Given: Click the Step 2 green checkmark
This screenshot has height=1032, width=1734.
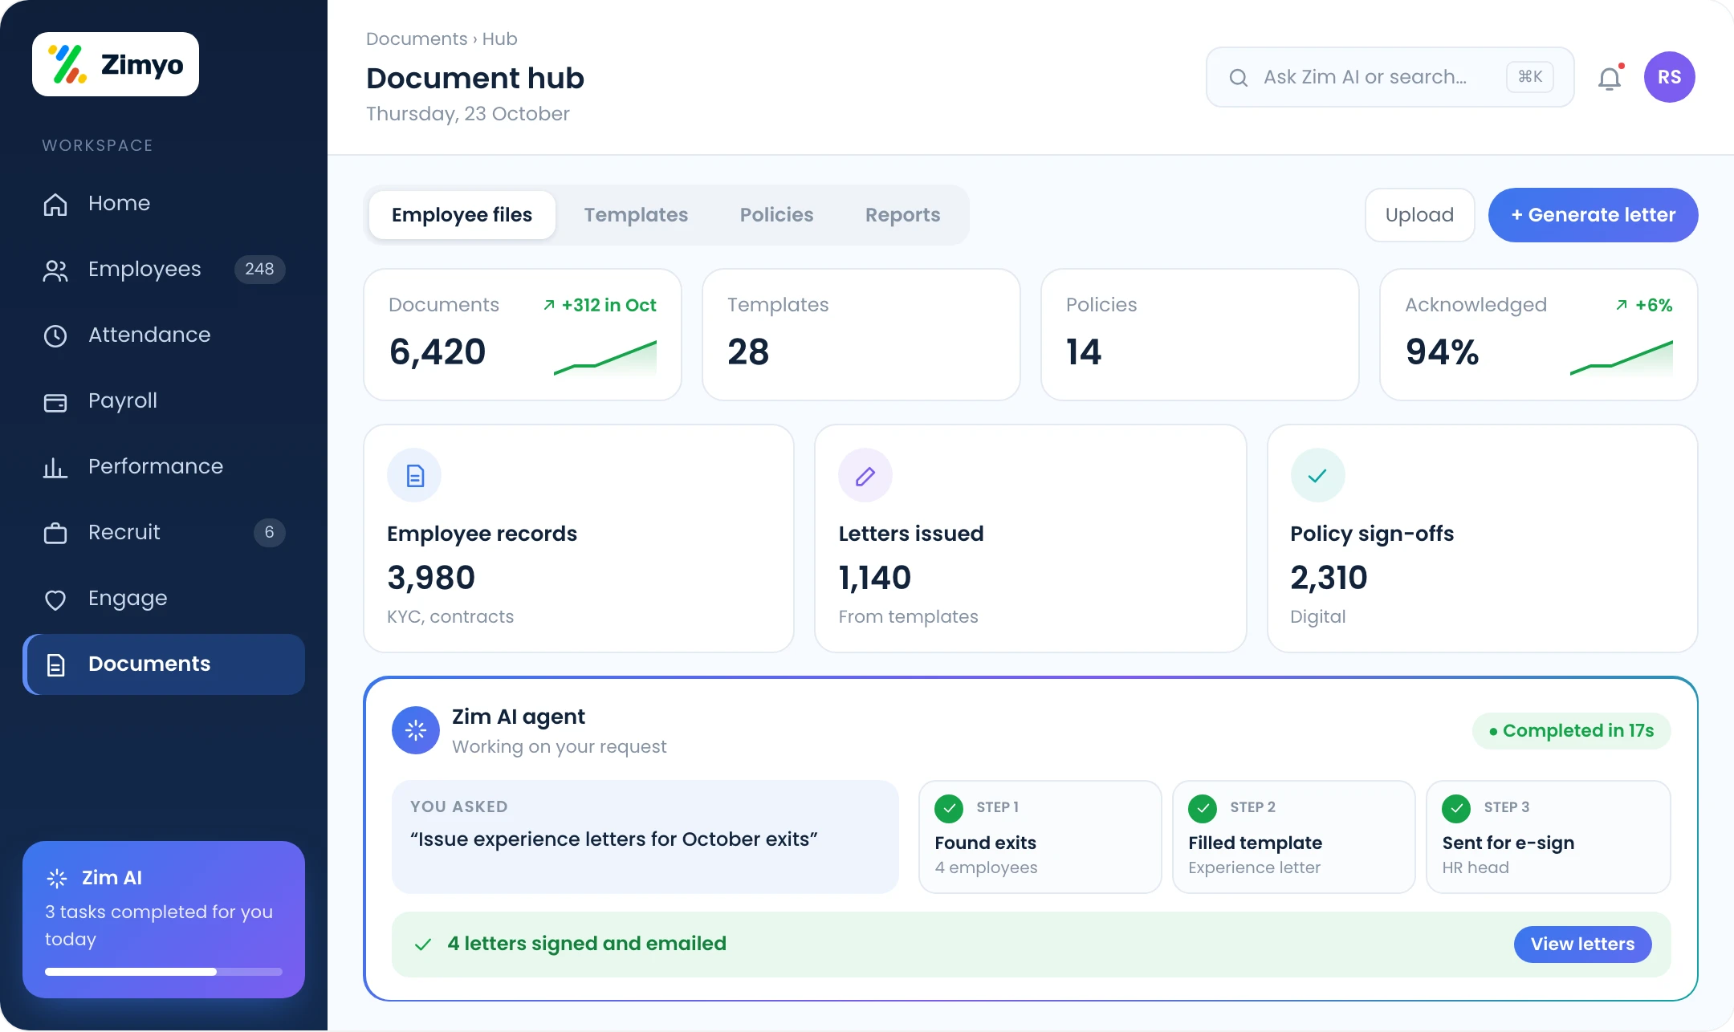Looking at the screenshot, I should (1203, 808).
